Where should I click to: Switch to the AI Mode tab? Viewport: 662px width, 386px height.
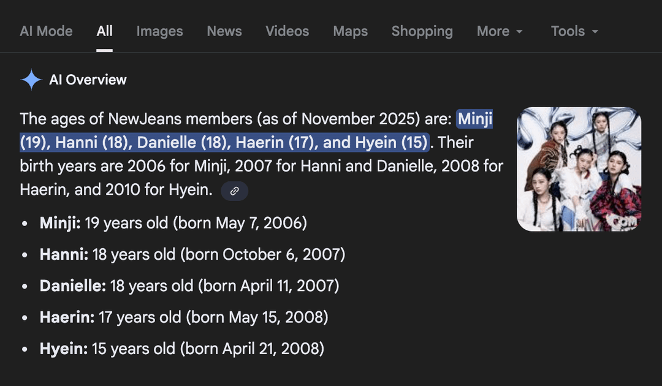(x=46, y=31)
